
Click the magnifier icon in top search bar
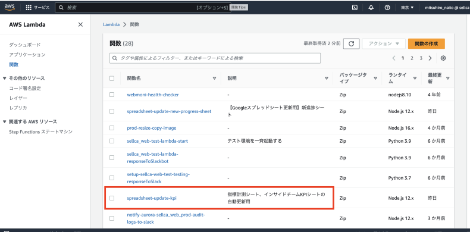61,8
